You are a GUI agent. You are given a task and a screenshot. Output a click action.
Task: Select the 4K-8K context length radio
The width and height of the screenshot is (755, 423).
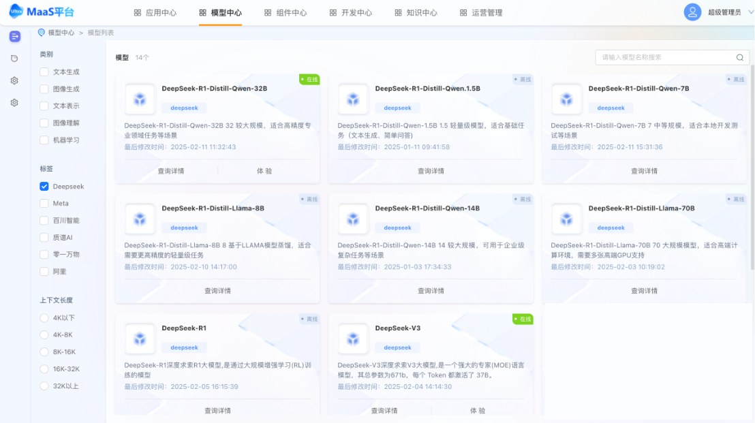(x=44, y=335)
